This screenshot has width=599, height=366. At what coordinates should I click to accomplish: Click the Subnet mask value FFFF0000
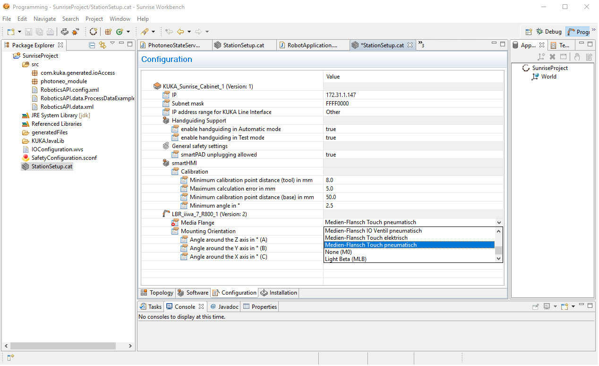[337, 104]
